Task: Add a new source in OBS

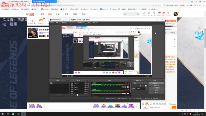Action: click(x=72, y=95)
